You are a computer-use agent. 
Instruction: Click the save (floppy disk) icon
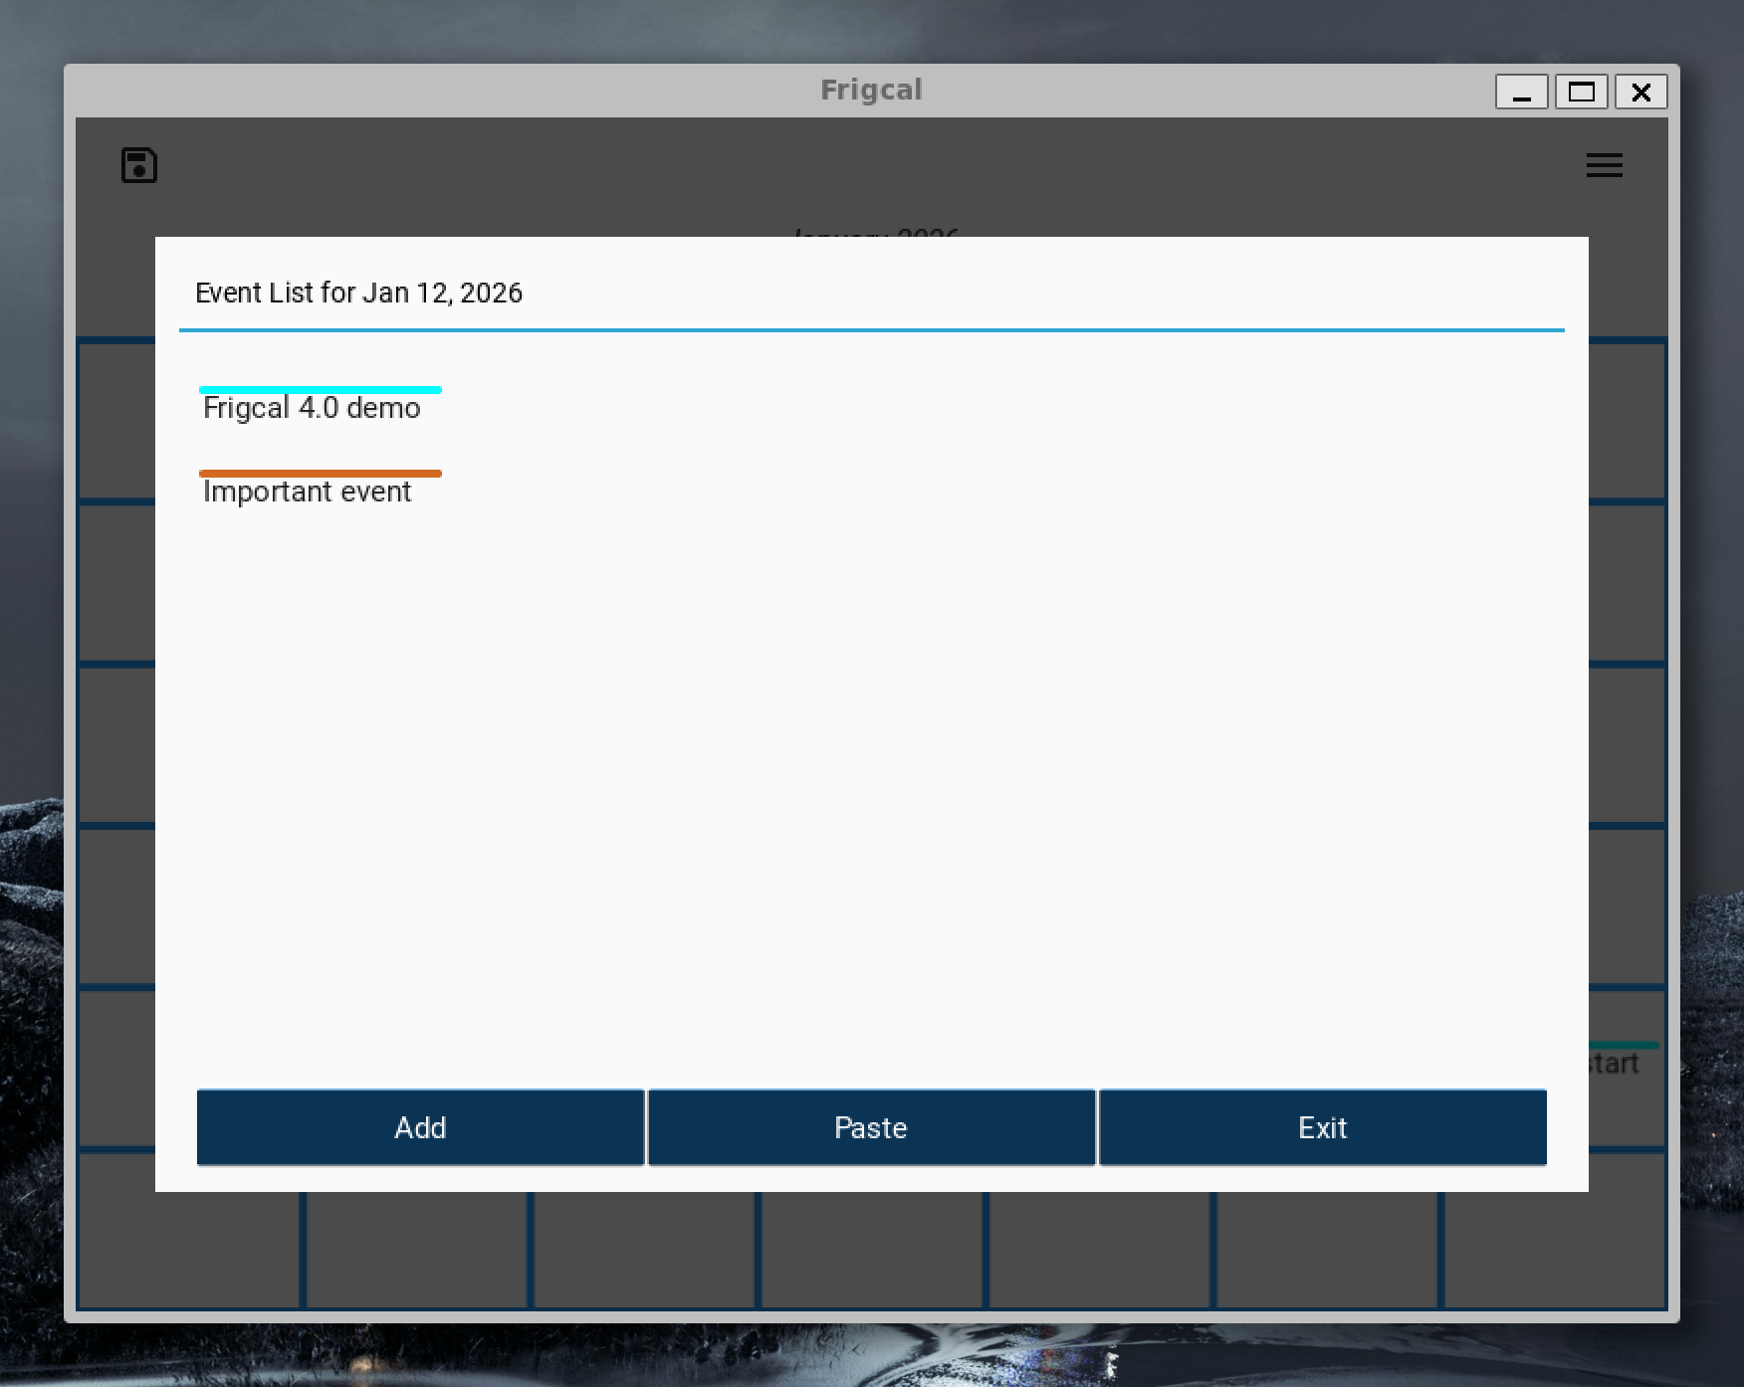(x=139, y=165)
